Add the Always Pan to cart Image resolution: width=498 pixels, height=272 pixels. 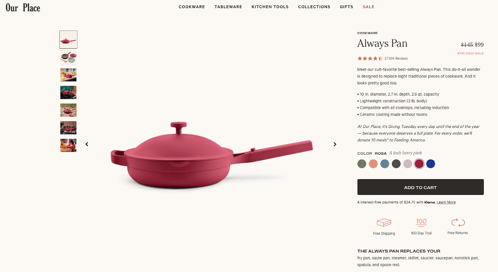coord(420,187)
